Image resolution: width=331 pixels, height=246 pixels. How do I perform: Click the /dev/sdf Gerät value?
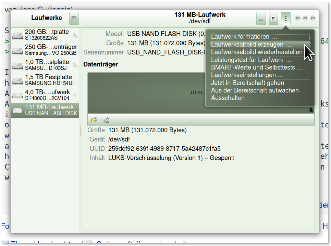[119, 139]
